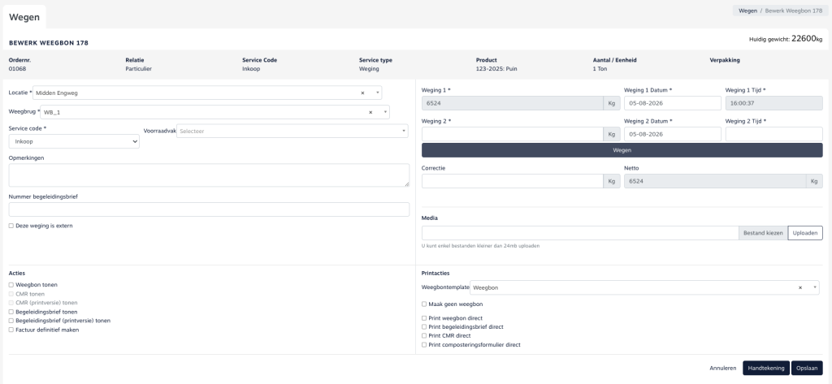This screenshot has height=384, width=832.
Task: Enable 'Weegbon tonen' checkbox
Action: point(11,285)
